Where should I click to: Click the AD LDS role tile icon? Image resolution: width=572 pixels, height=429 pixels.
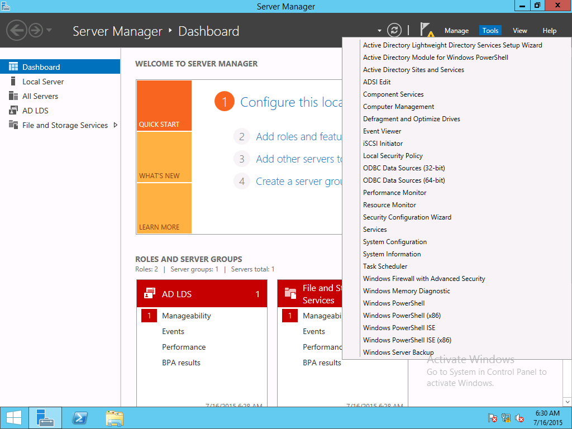[x=150, y=294]
